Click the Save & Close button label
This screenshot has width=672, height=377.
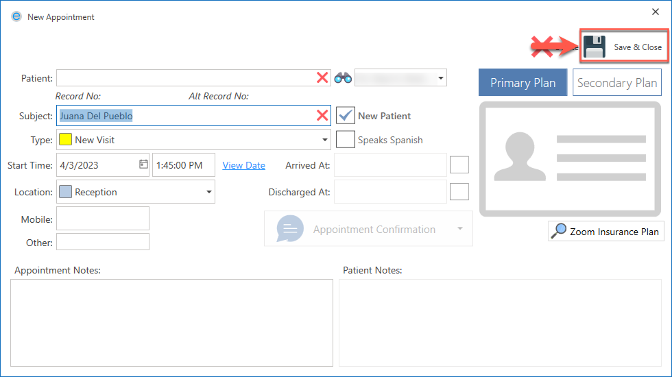(x=638, y=47)
